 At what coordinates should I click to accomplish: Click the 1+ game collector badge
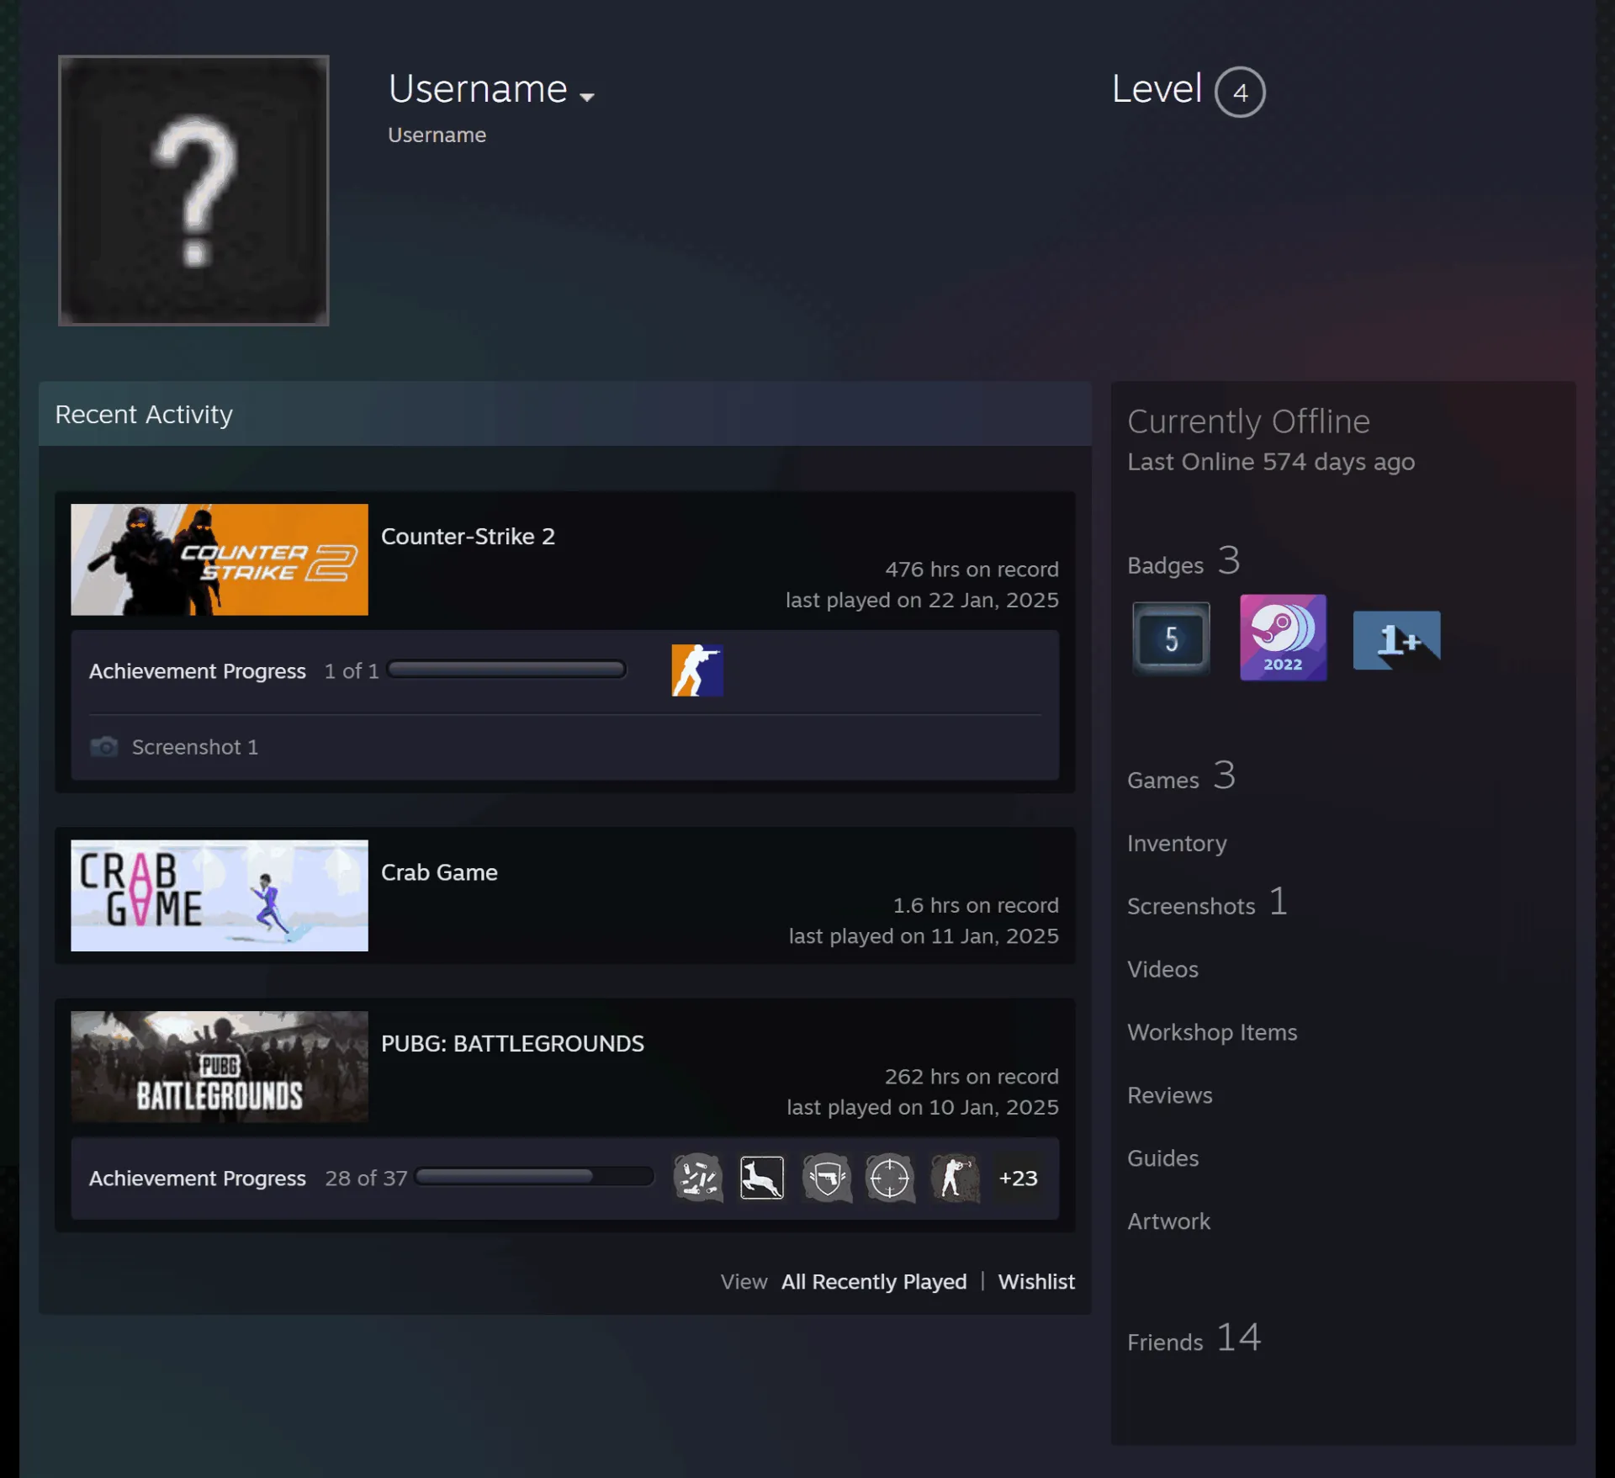point(1396,639)
